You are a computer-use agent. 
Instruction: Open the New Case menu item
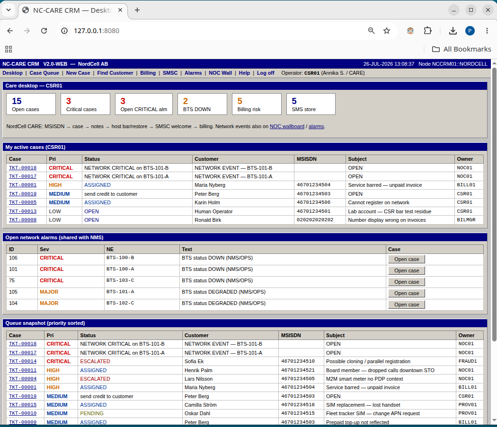tap(78, 73)
